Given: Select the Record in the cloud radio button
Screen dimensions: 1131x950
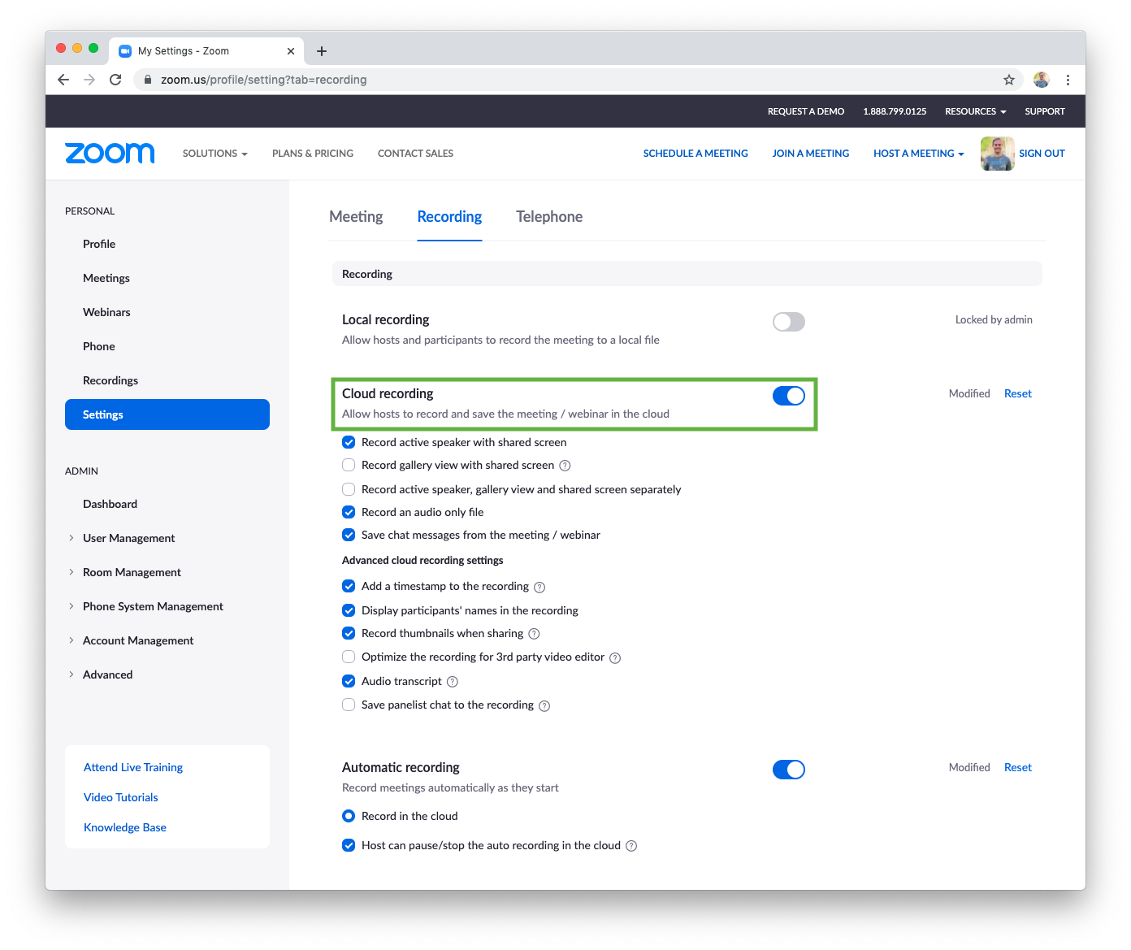Looking at the screenshot, I should click(349, 816).
